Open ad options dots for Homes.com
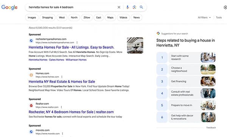The width and height of the screenshot is (227, 137). [62, 77]
